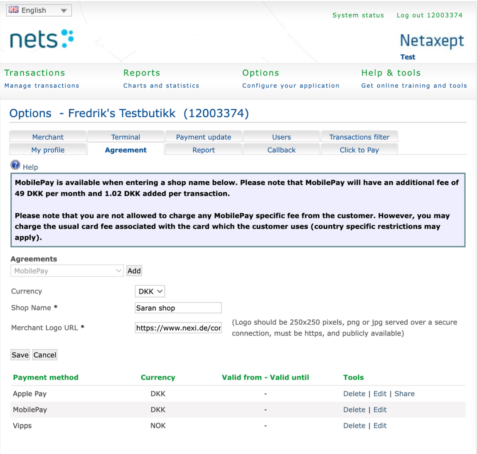This screenshot has width=477, height=454.
Task: Switch to the Merchant tab
Action: [48, 137]
